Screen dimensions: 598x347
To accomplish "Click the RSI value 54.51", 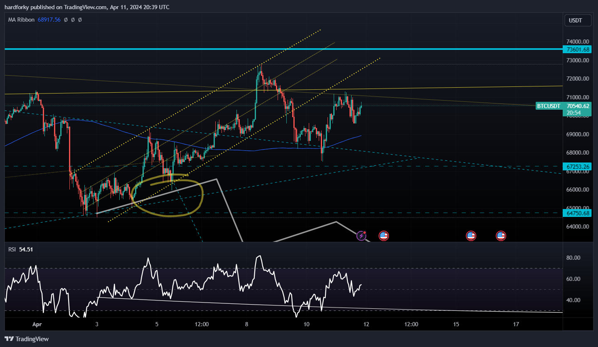I will (26, 249).
